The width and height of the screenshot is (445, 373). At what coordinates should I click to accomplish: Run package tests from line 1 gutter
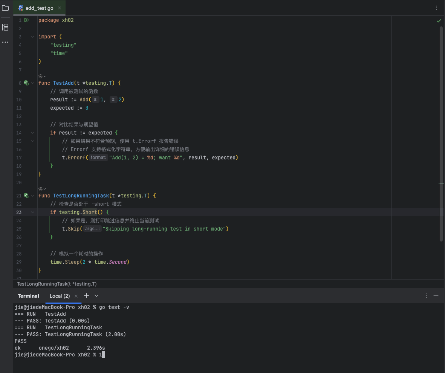point(26,20)
